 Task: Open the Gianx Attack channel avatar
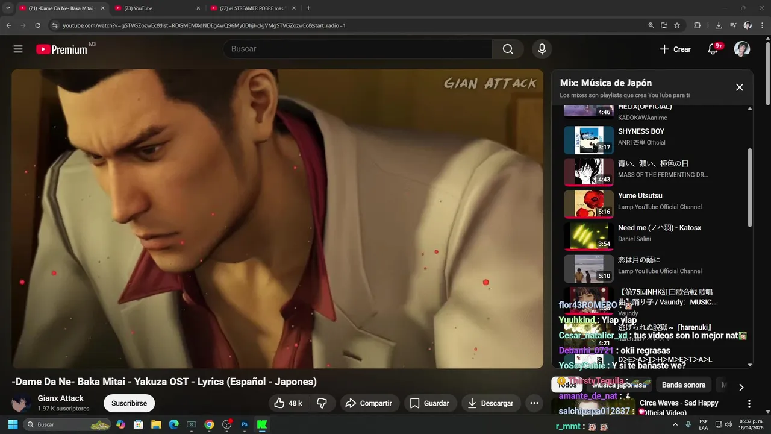click(22, 403)
